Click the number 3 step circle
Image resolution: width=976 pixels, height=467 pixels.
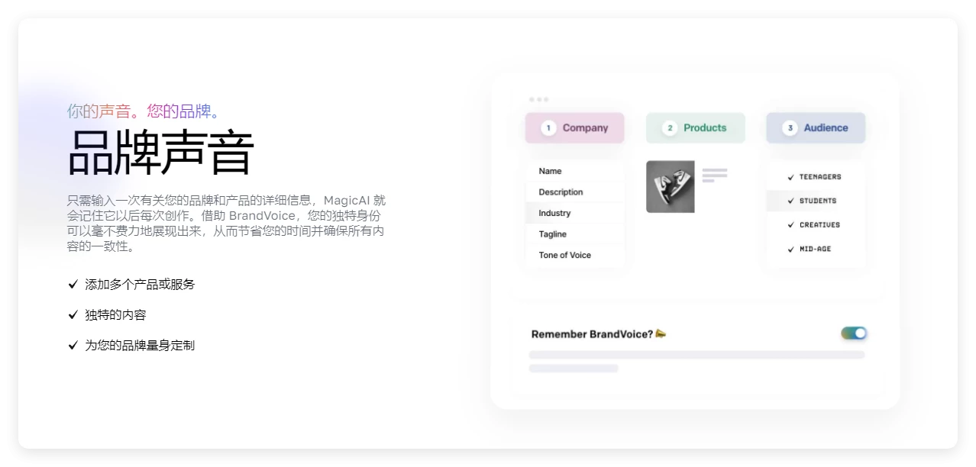(790, 128)
